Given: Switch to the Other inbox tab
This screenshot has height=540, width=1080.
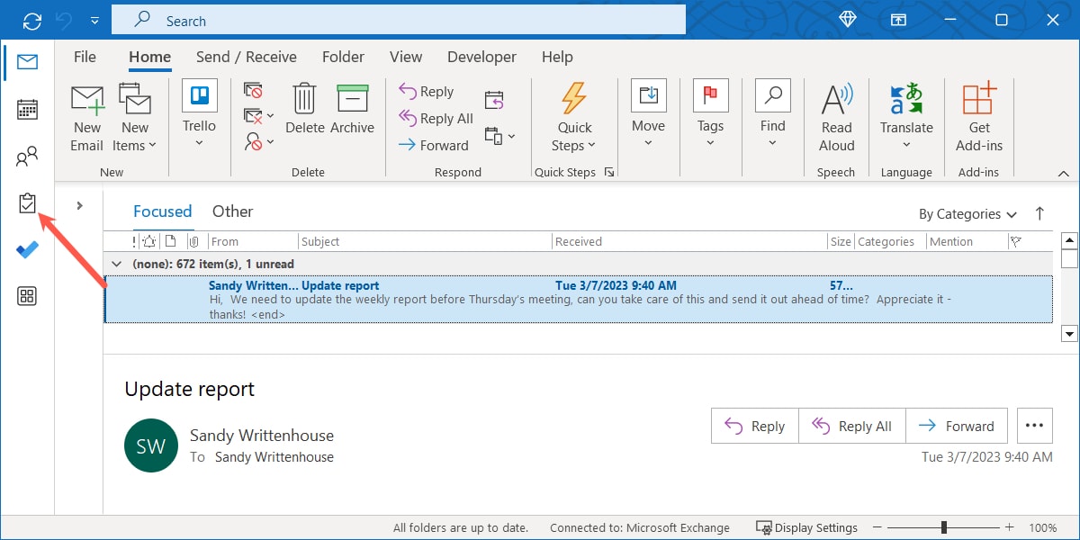Looking at the screenshot, I should click(232, 211).
